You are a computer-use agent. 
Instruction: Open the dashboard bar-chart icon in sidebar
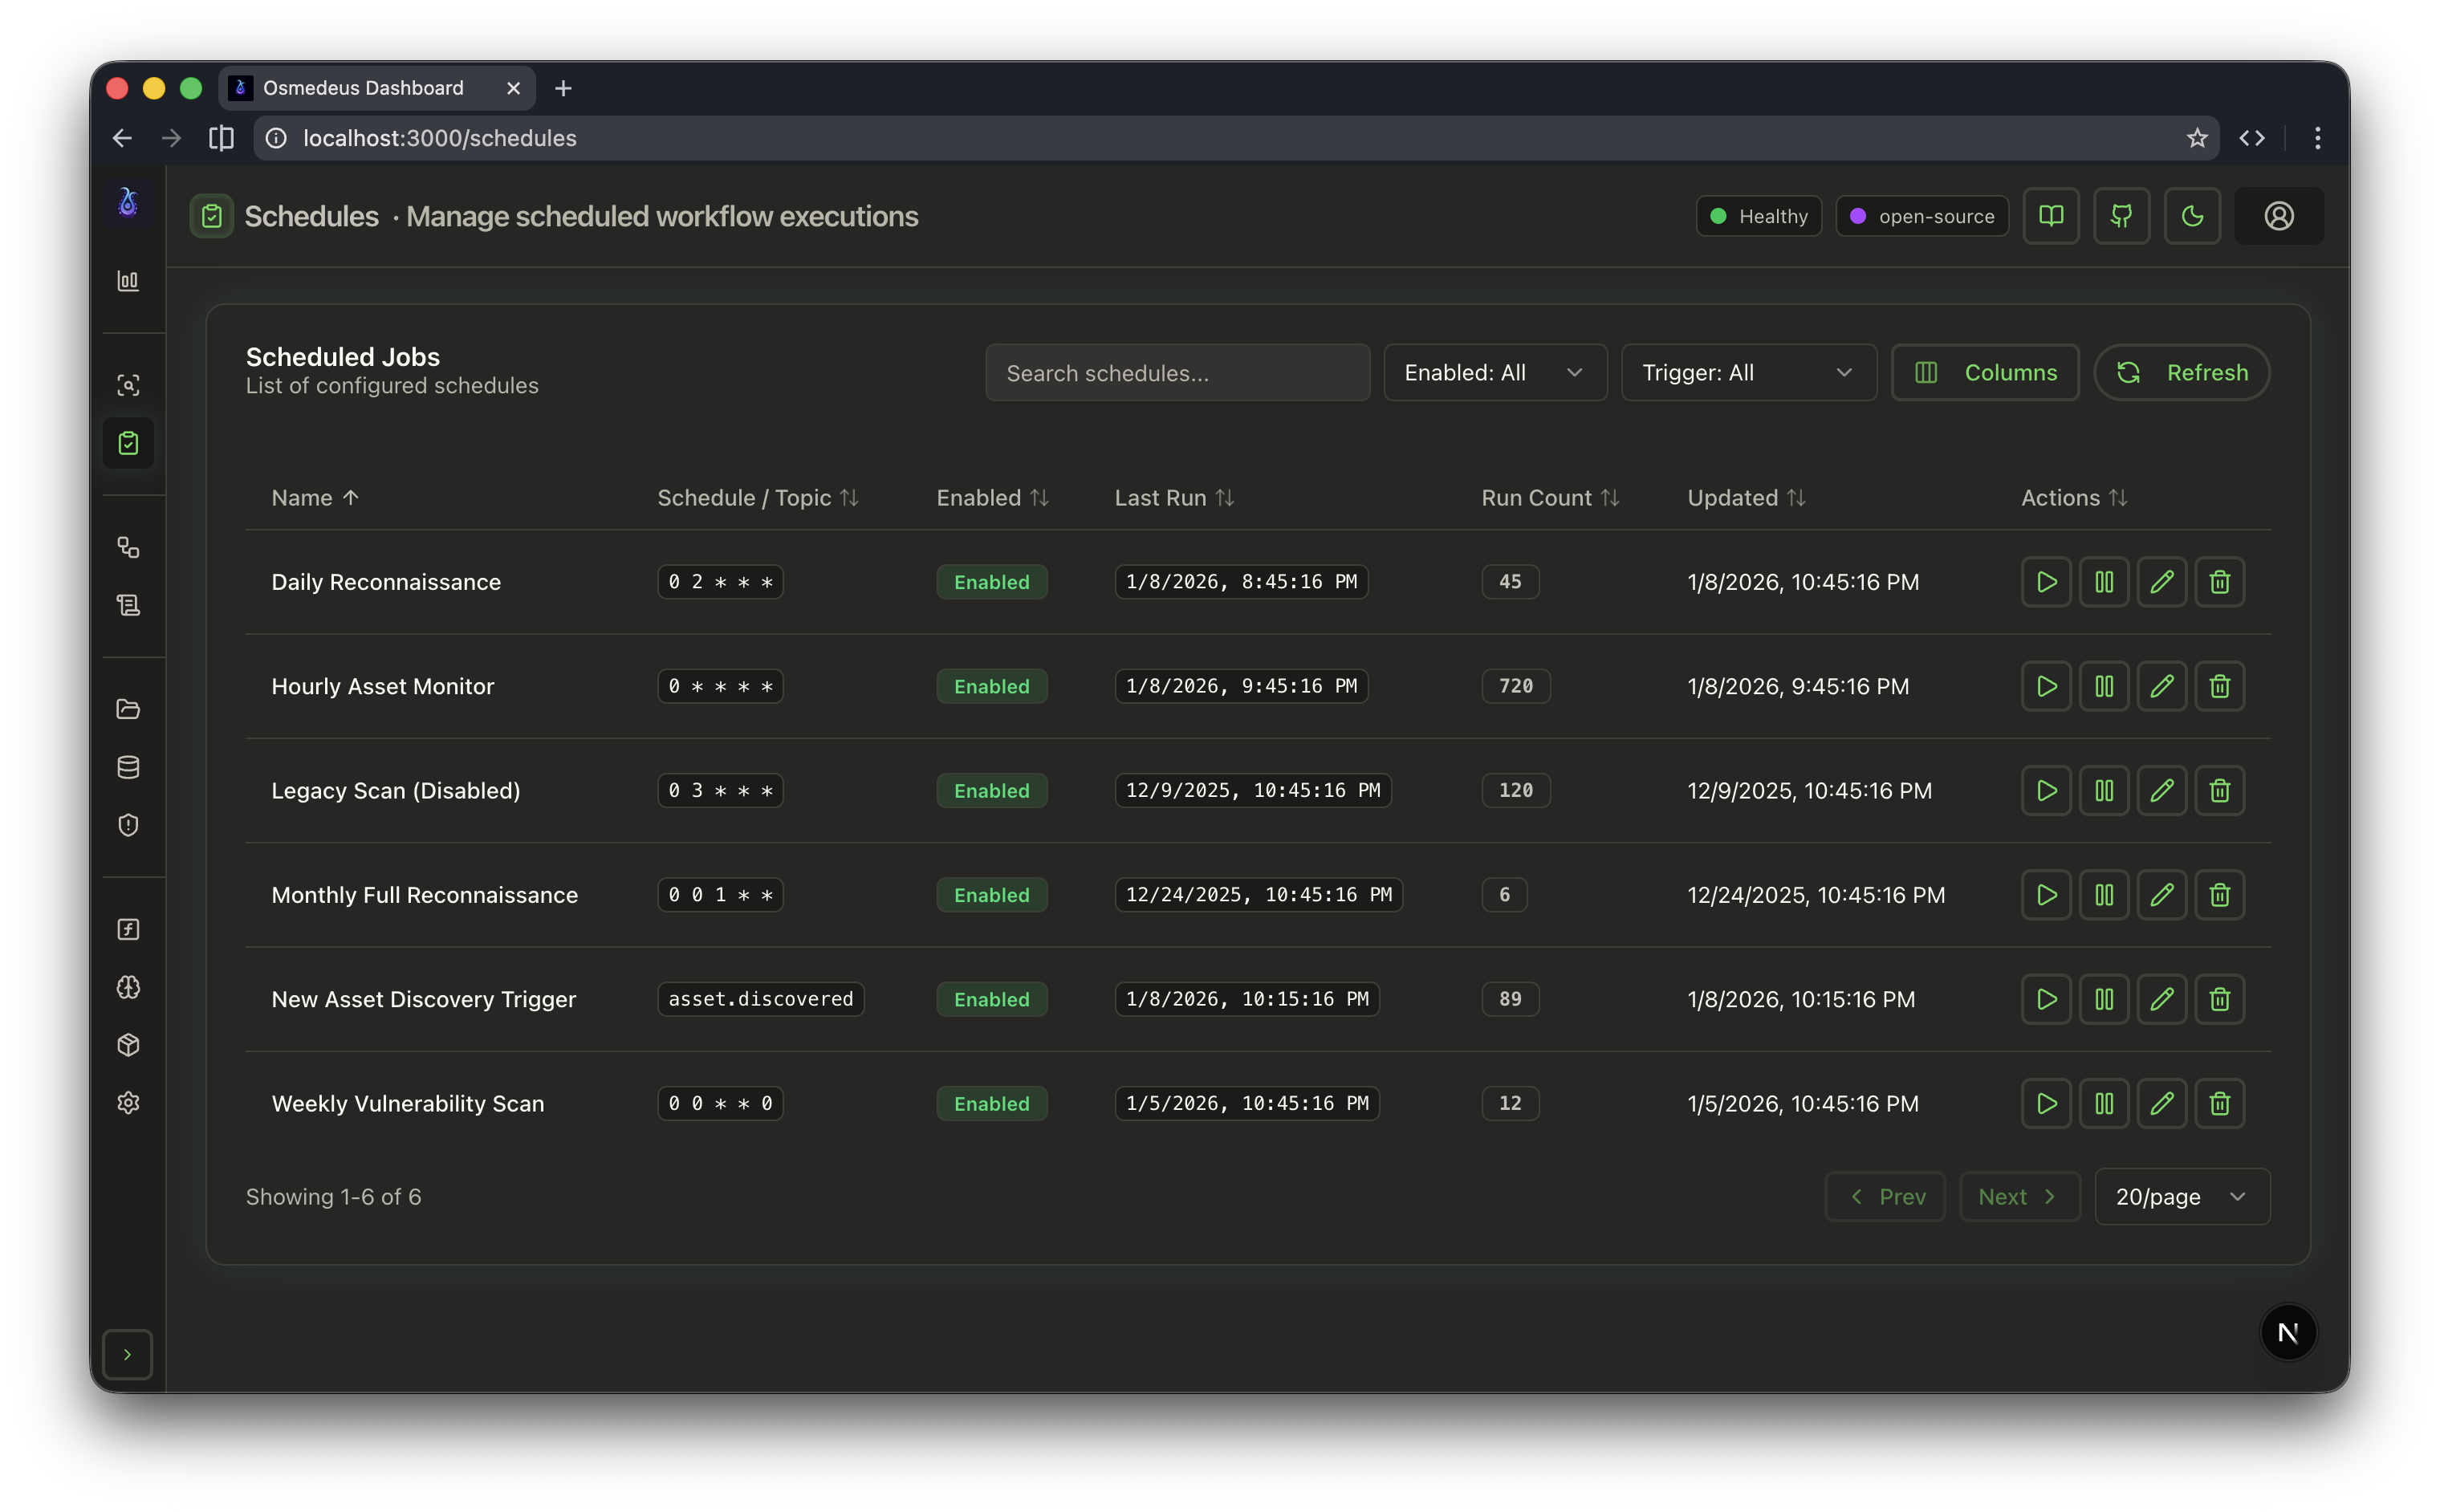(128, 281)
